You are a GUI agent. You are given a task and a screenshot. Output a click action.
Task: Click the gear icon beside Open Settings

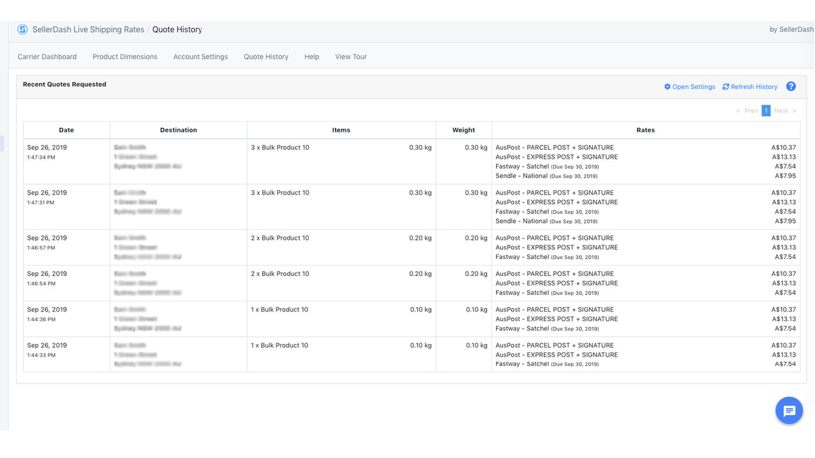[x=667, y=87]
